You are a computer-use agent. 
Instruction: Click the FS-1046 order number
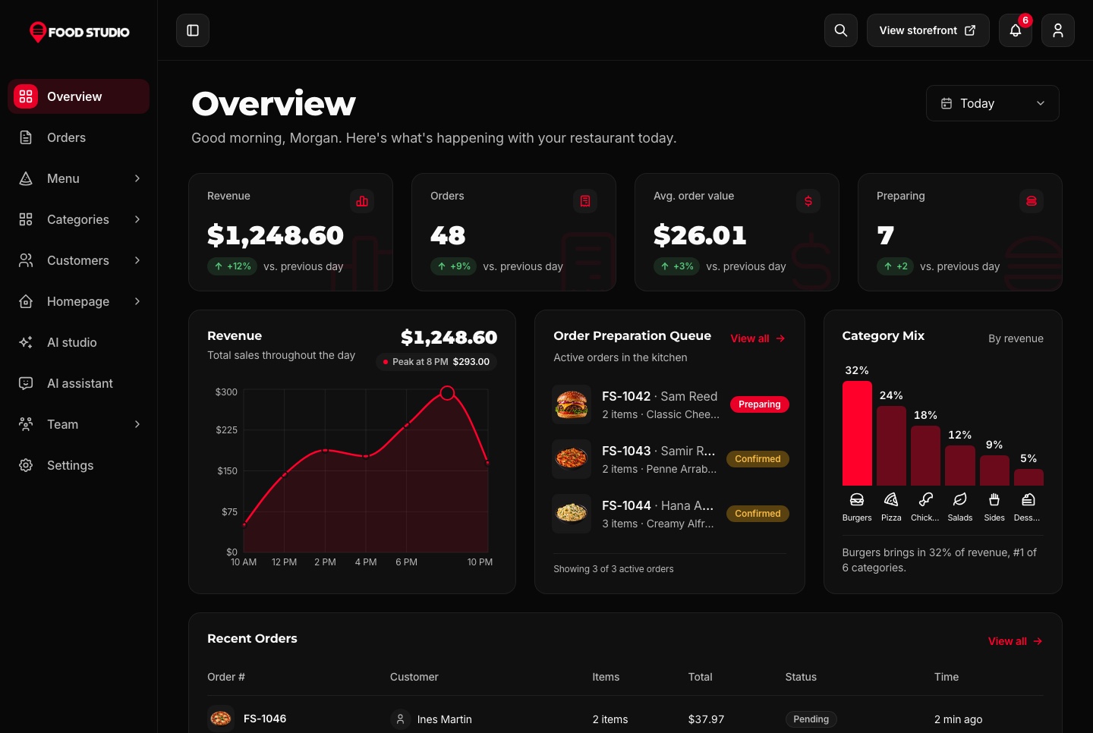265,719
